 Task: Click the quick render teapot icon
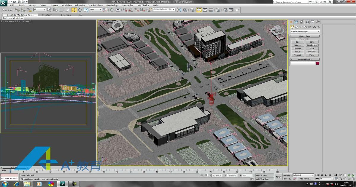[x=237, y=10]
